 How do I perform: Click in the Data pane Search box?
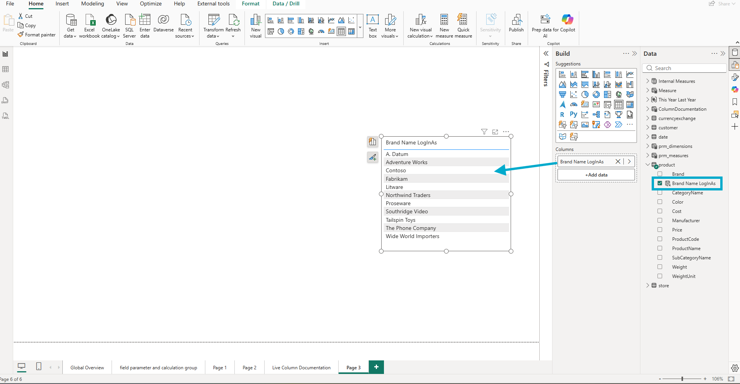click(684, 68)
